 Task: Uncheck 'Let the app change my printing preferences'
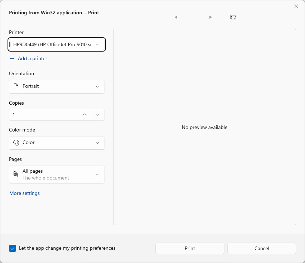pos(12,248)
